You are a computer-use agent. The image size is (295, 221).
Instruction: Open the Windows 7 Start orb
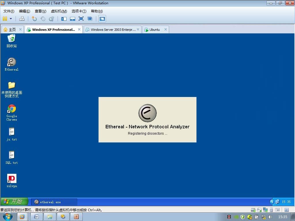[x=8, y=217]
